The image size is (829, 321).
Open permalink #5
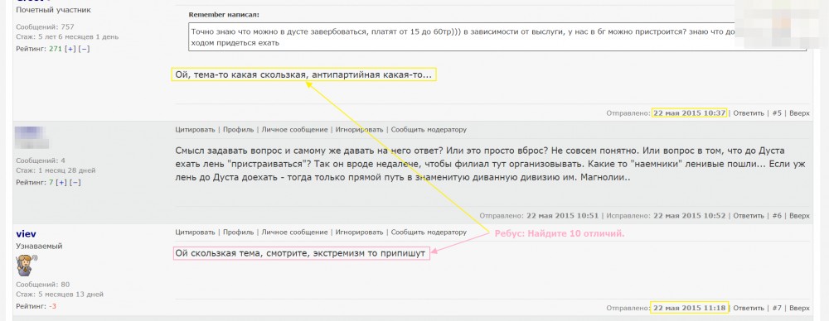[x=777, y=113]
